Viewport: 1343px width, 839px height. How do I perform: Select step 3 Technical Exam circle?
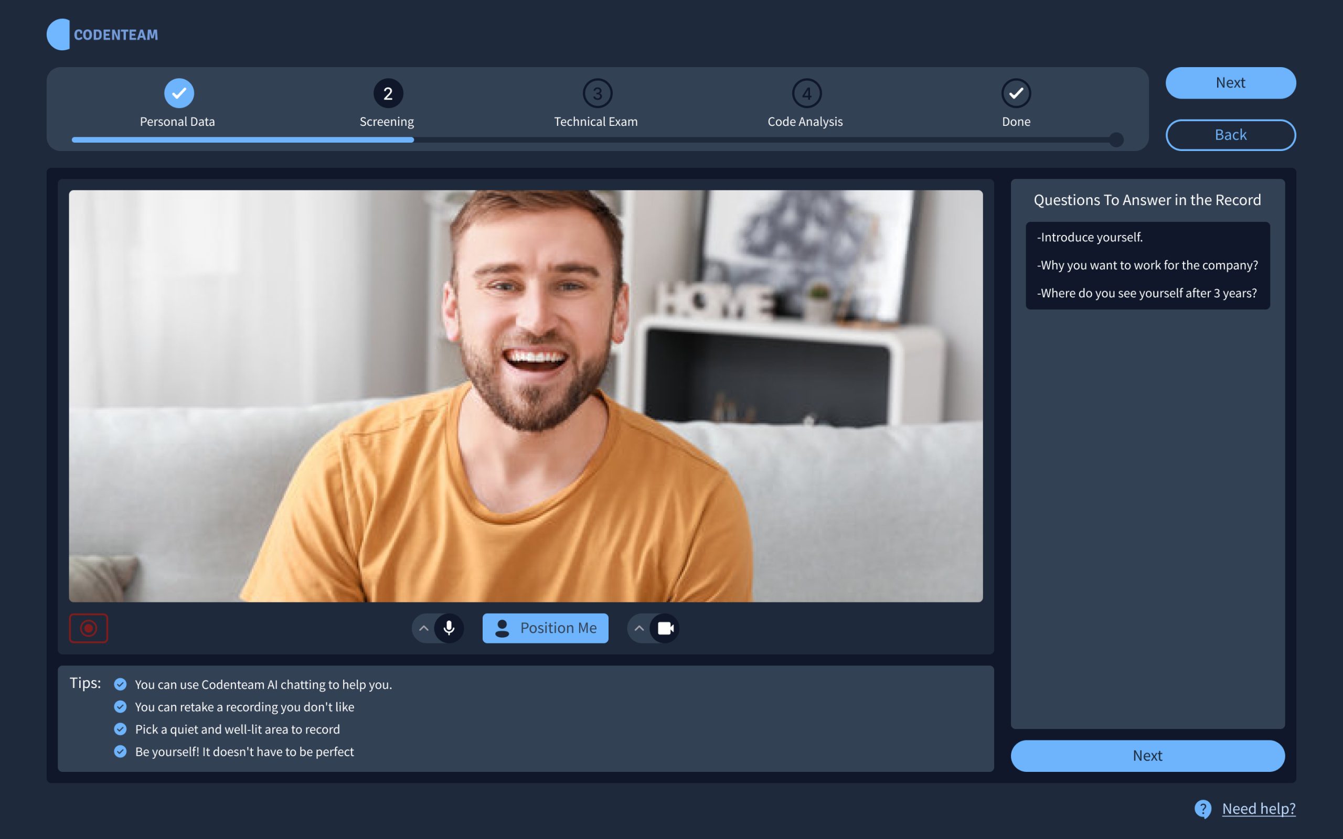(597, 93)
